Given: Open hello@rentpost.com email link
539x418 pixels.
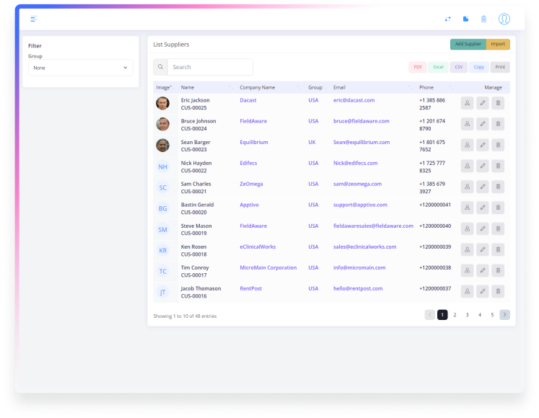Looking at the screenshot, I should pos(358,288).
